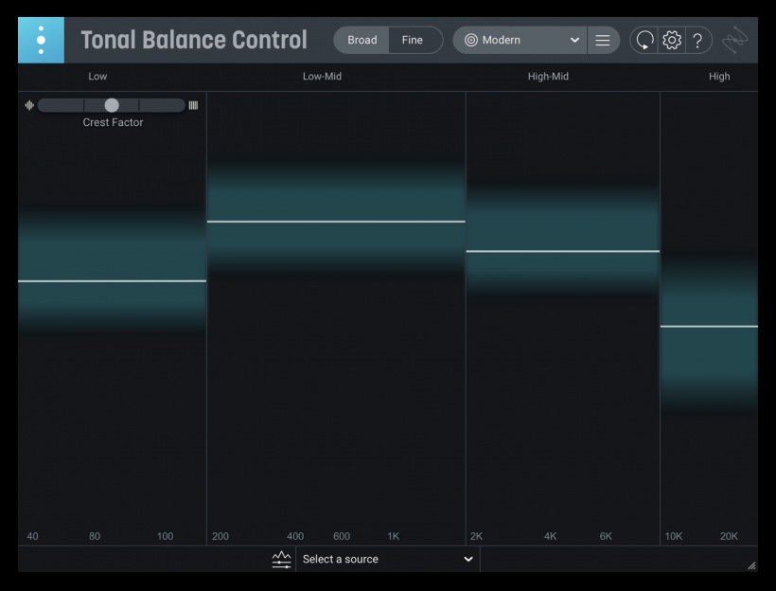Screen dimensions: 776x591
Task: Click the reset analysis circular arrow icon
Action: (644, 40)
